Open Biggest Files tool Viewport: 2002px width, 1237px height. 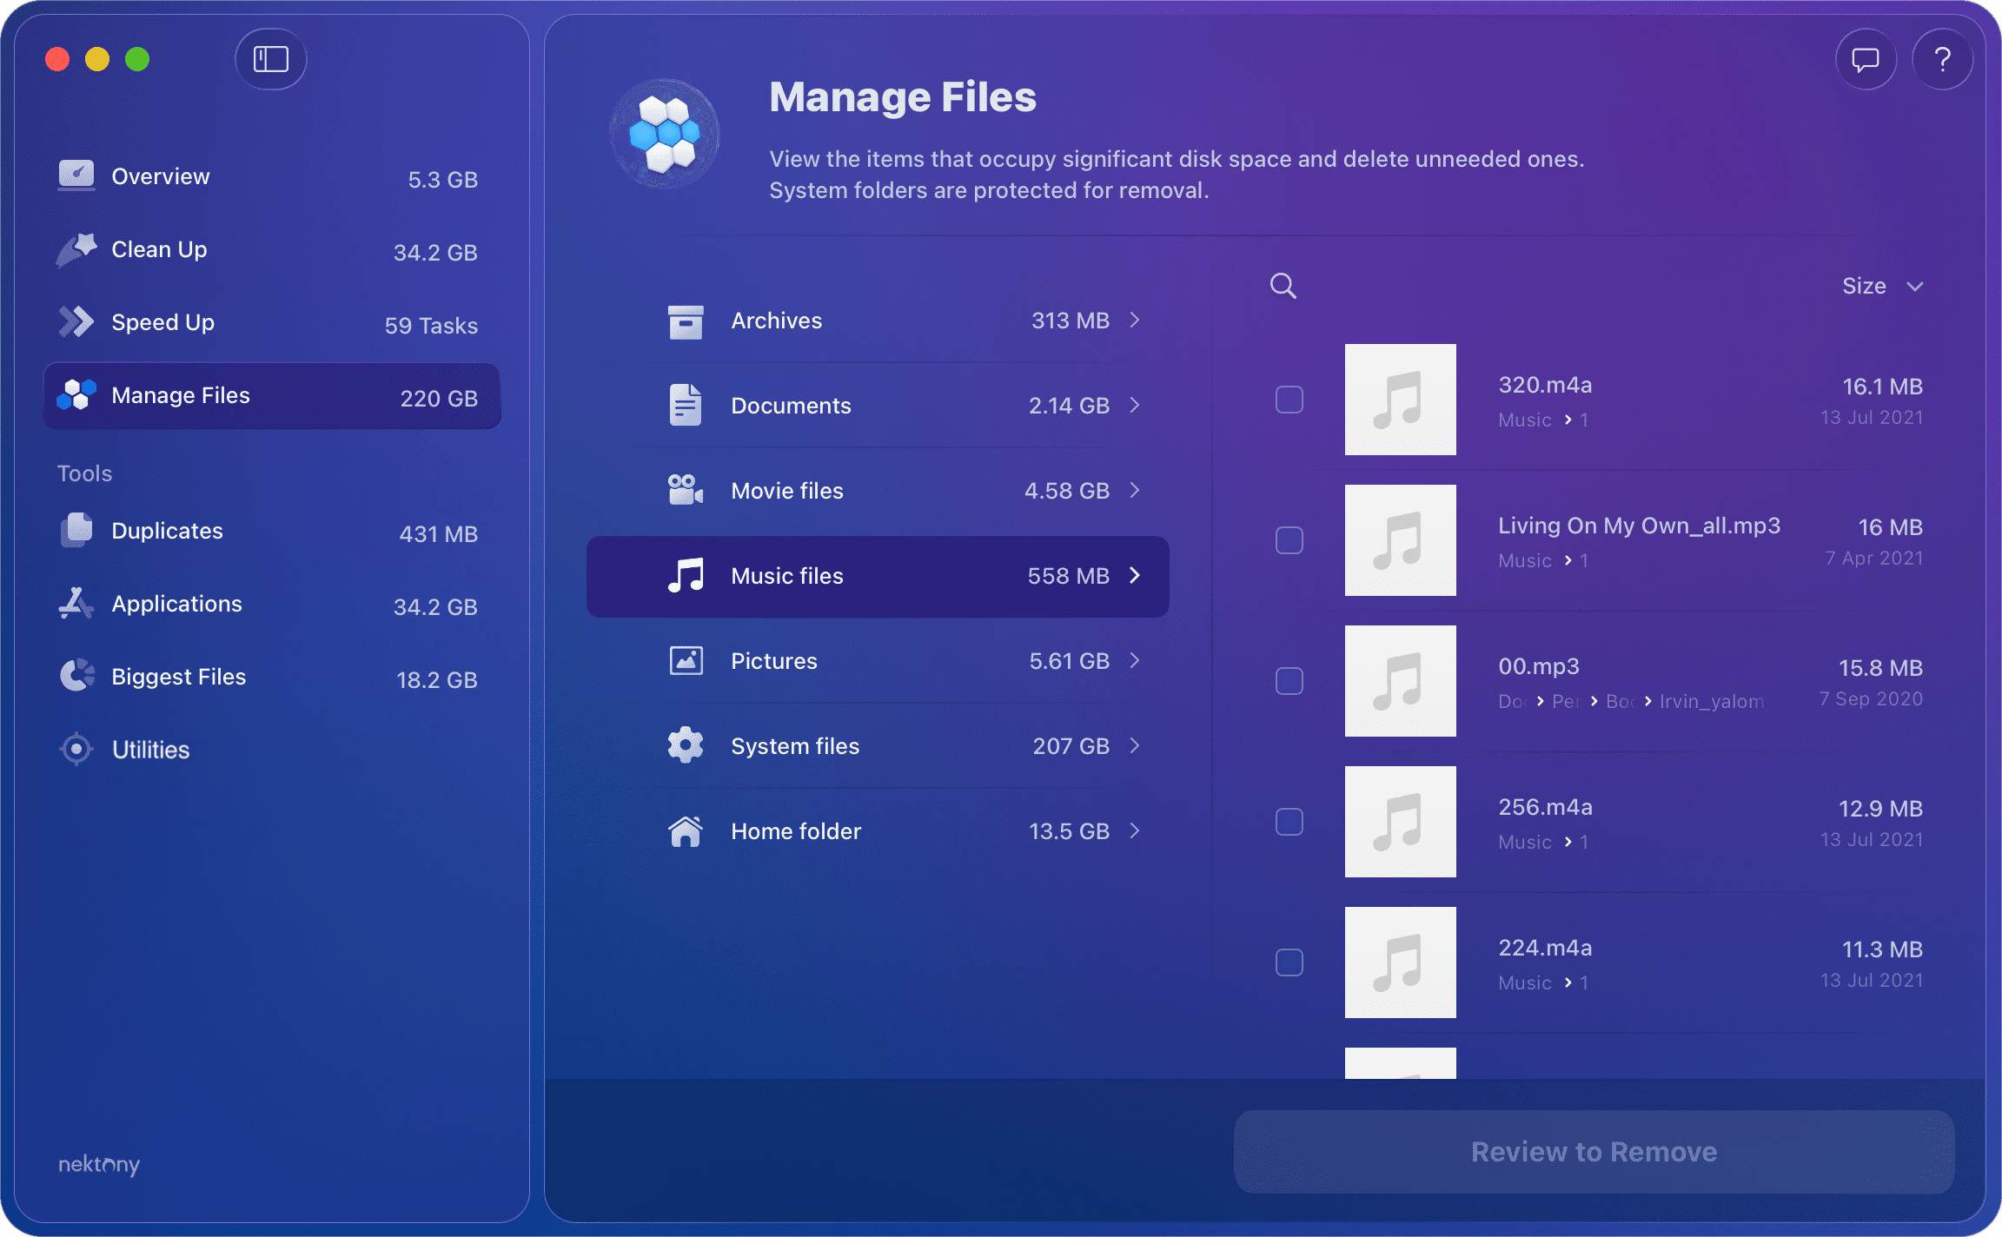178,676
